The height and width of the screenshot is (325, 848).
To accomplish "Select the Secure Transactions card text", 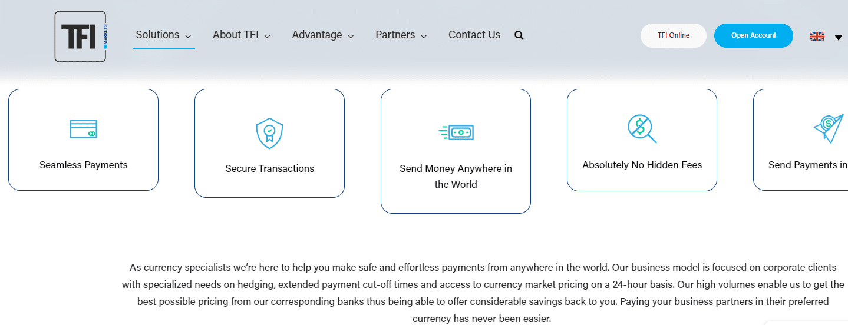I will tap(270, 168).
